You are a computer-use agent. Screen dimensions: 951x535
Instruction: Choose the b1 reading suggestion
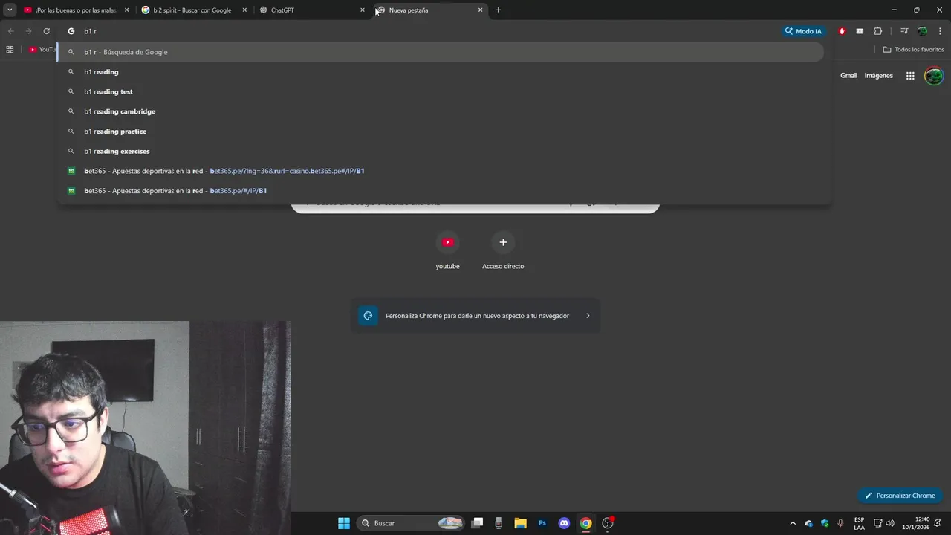click(441, 72)
